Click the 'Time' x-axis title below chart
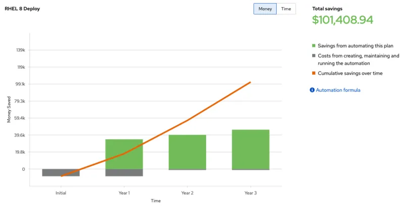Image resolution: width=404 pixels, height=206 pixels. 156,201
